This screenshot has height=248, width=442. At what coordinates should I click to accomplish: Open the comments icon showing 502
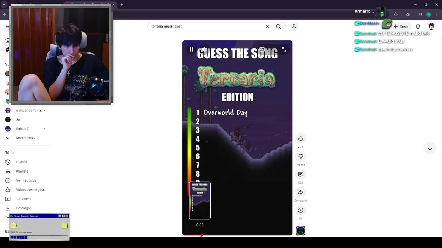(x=301, y=174)
